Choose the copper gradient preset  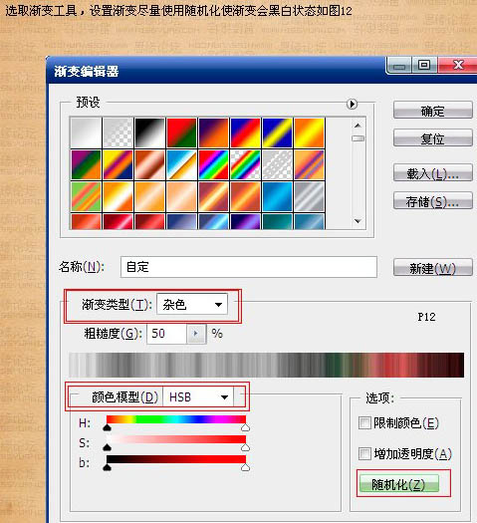pyautogui.click(x=149, y=164)
